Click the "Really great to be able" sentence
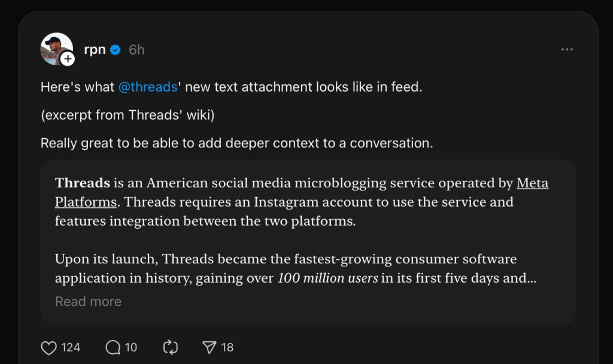Screen dimensions: 613x364 click(236, 143)
